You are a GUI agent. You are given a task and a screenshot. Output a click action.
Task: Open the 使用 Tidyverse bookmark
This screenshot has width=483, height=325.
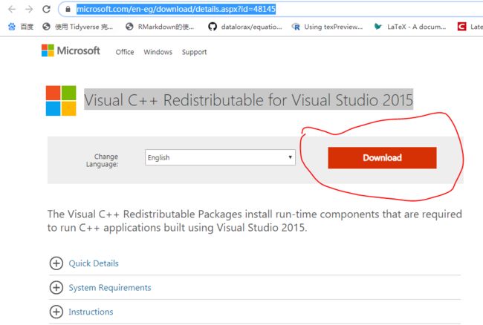tap(77, 27)
